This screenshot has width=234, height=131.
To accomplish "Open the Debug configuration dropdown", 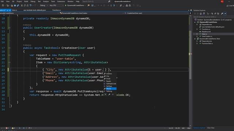I will (44, 5).
